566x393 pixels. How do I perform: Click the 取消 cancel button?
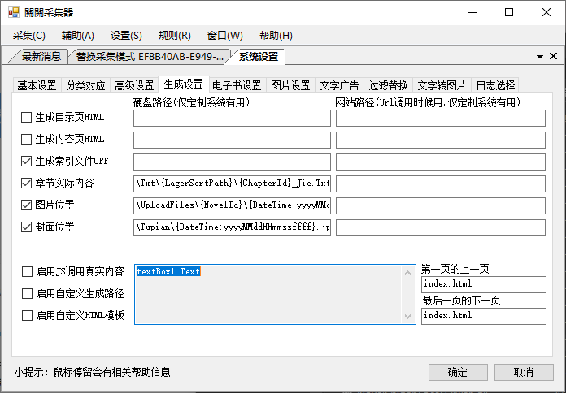click(524, 372)
